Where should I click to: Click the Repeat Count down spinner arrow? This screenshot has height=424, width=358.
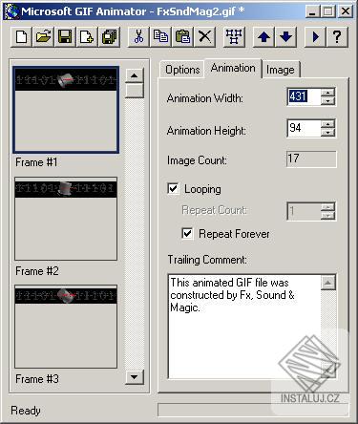click(327, 215)
